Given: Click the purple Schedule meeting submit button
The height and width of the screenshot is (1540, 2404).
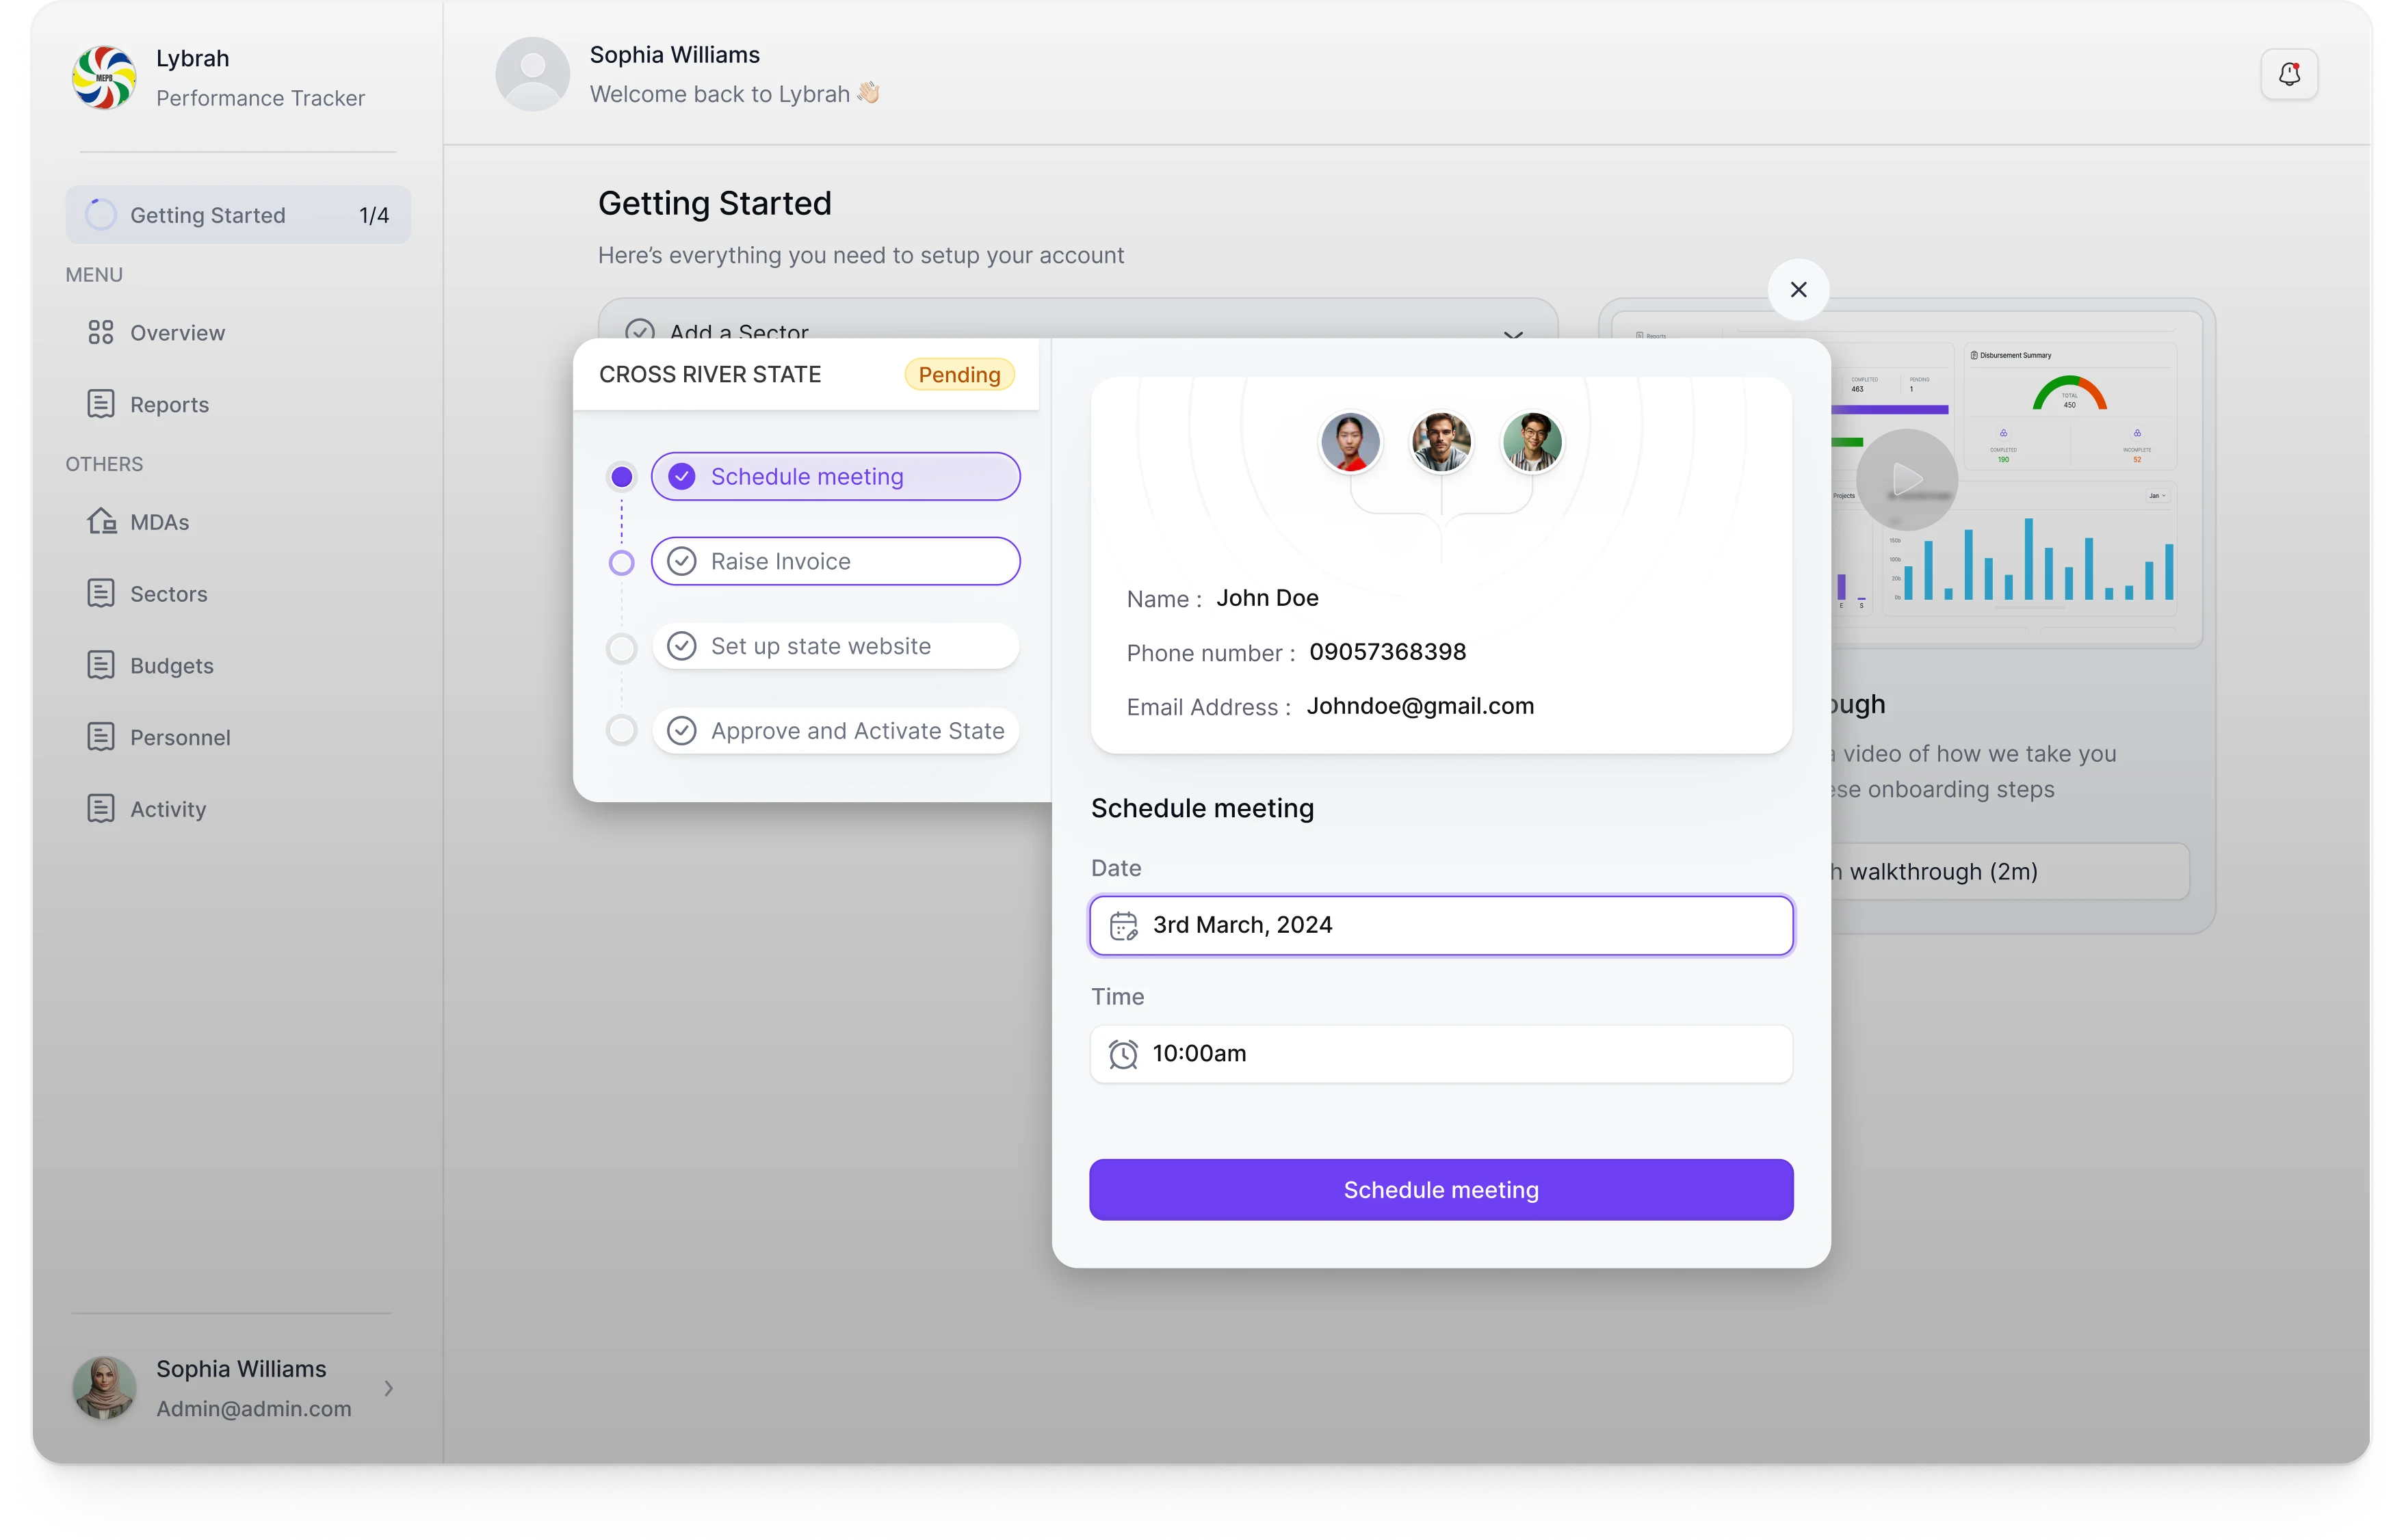Looking at the screenshot, I should pos(1441,1190).
